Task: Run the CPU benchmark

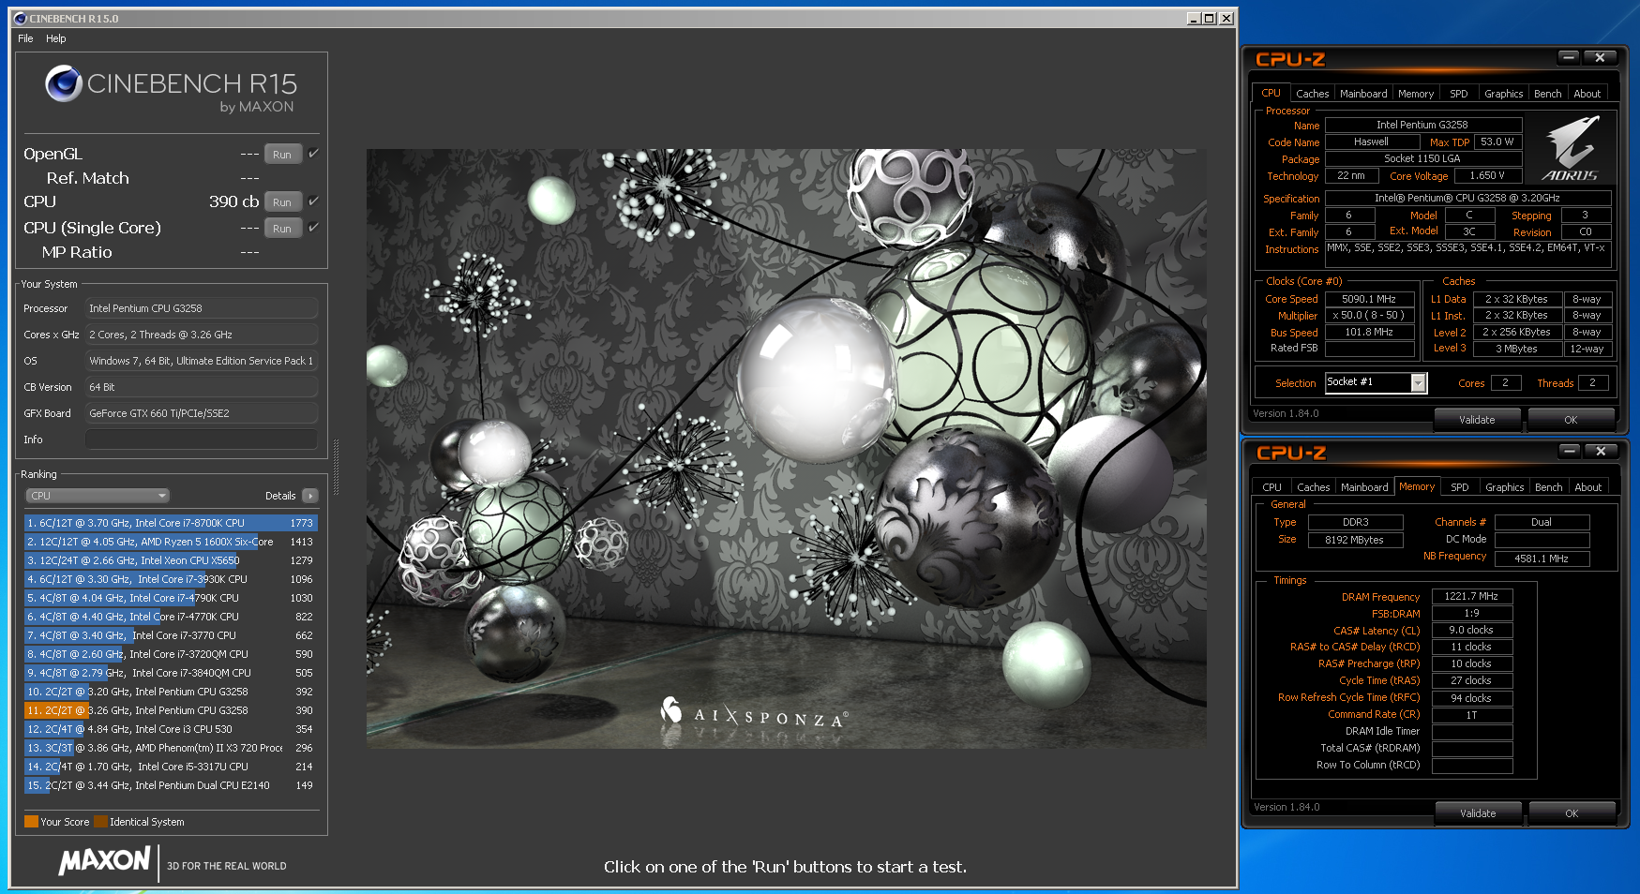Action: 282,201
